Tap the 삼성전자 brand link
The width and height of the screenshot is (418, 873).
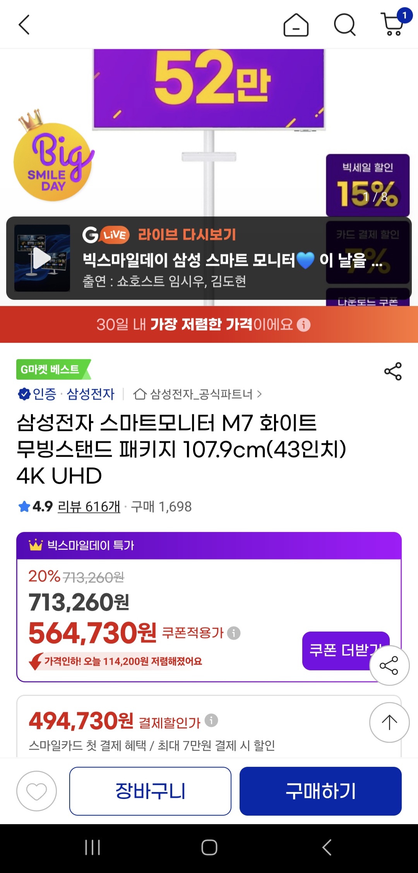tap(91, 394)
